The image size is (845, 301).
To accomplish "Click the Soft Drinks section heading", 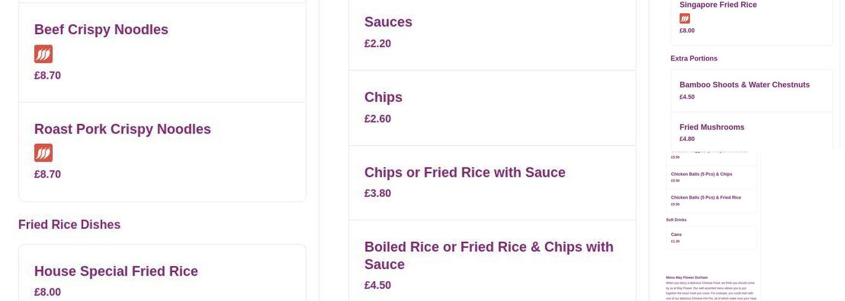I will pyautogui.click(x=676, y=220).
